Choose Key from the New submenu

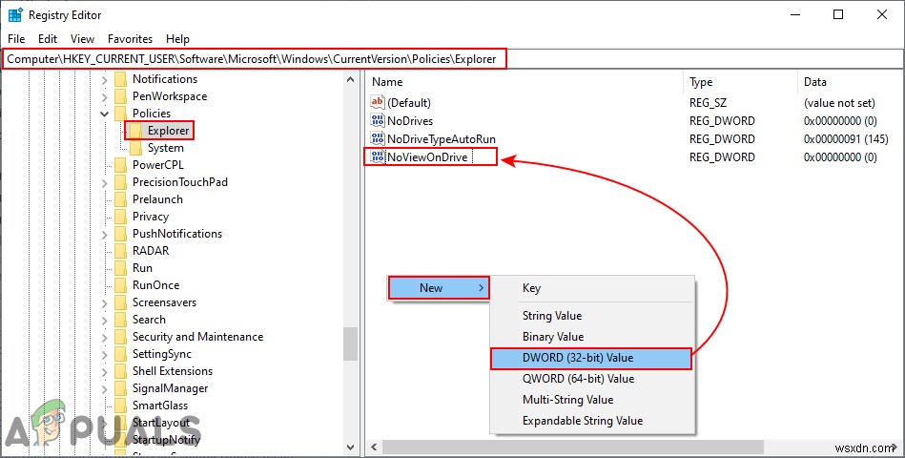point(592,288)
